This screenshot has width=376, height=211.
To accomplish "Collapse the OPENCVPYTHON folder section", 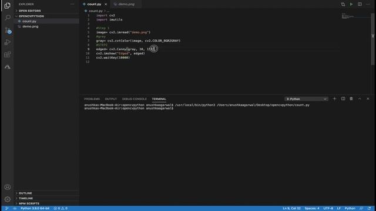I will click(31, 16).
